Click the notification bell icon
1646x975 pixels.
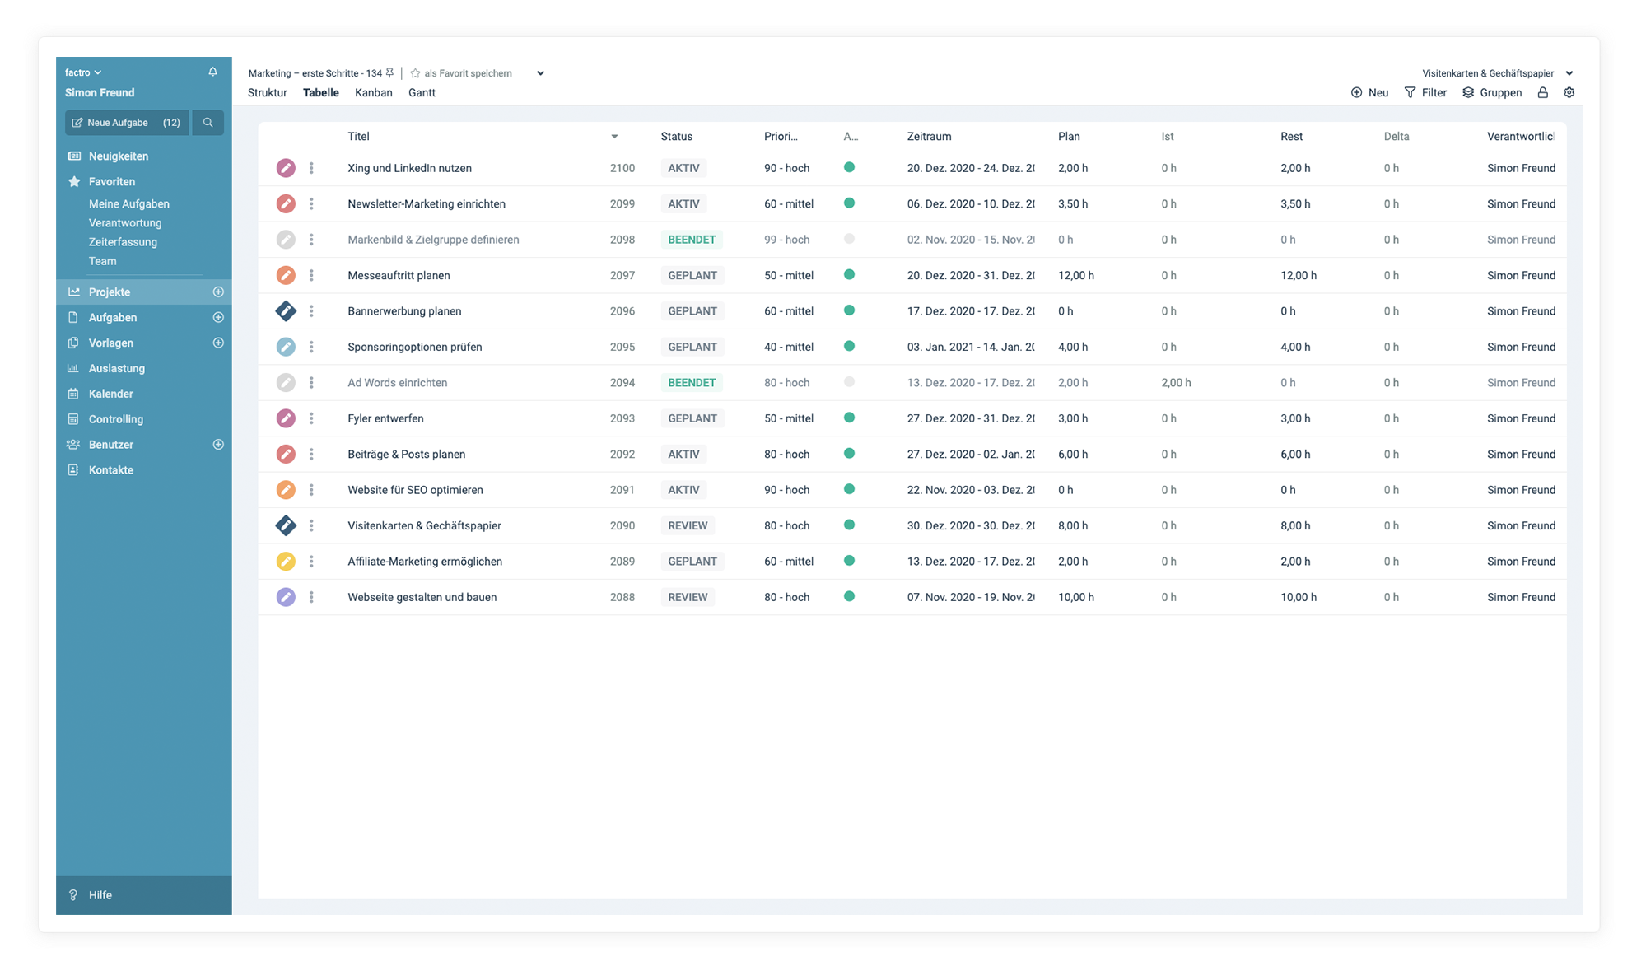tap(212, 72)
